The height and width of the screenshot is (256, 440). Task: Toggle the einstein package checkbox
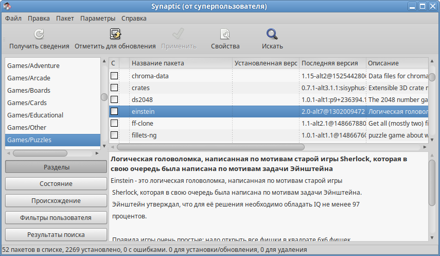tap(114, 111)
